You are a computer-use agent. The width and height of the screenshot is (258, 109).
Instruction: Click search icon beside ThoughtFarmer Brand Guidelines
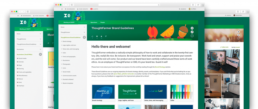point(84,38)
